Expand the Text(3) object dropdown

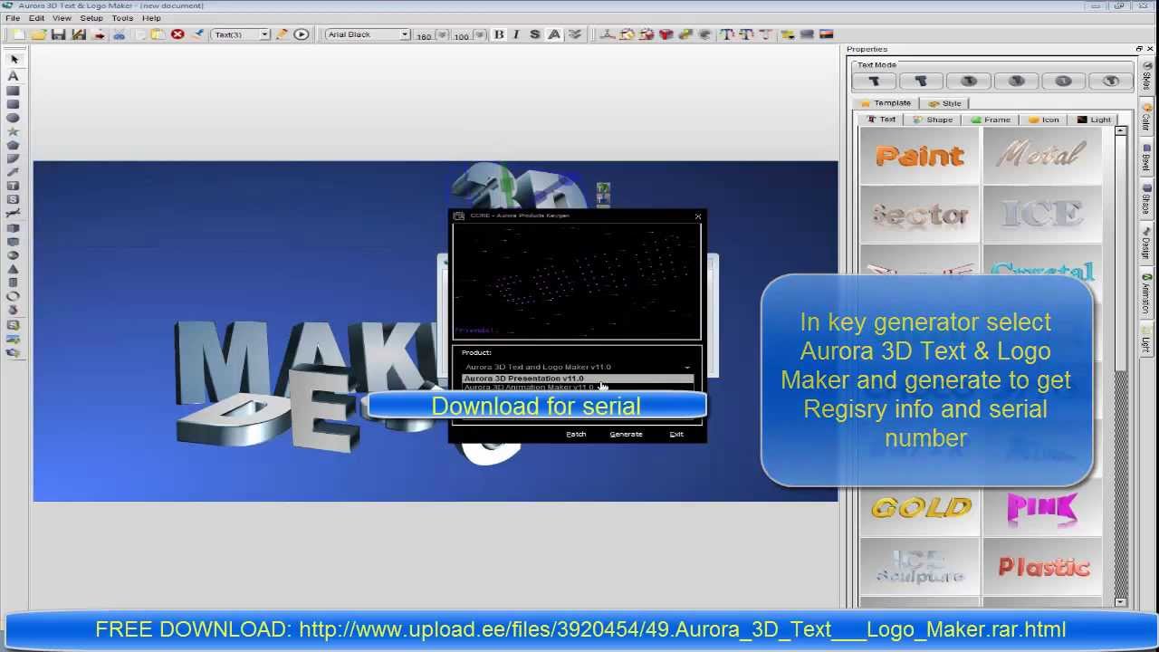[263, 34]
